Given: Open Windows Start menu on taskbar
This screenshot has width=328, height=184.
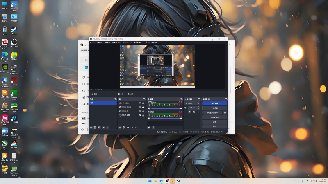Looking at the screenshot, I should click(150, 181).
